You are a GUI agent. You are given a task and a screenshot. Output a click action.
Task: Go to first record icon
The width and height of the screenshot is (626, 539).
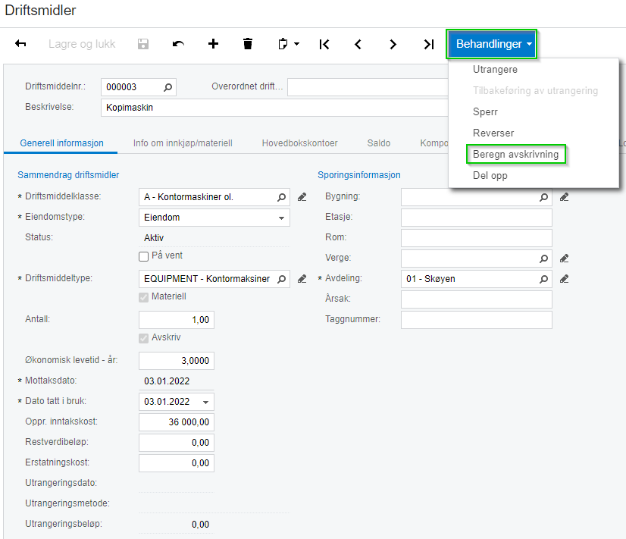(x=324, y=44)
